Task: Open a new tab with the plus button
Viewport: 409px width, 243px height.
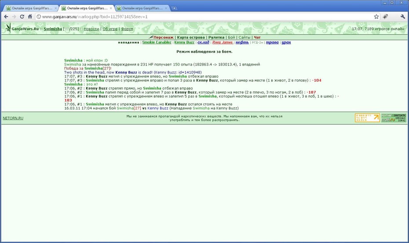Action: (174, 8)
